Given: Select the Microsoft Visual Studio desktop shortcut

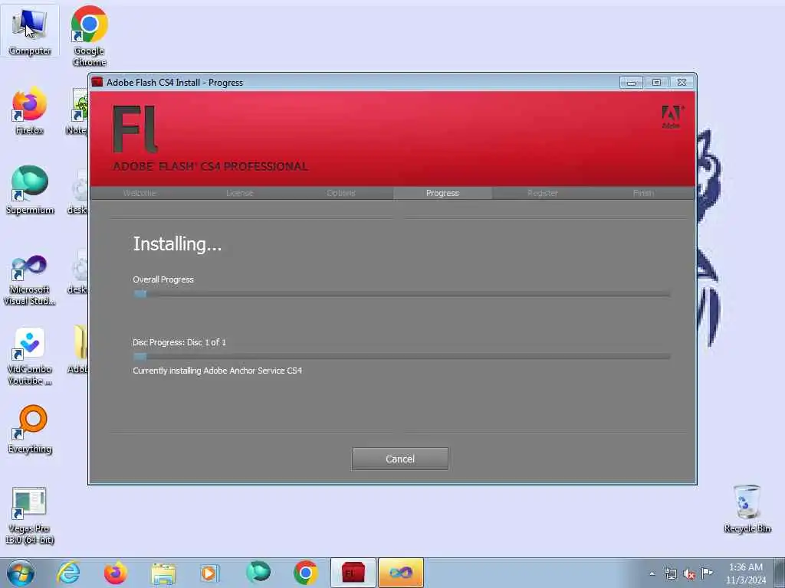Looking at the screenshot, I should (30, 280).
